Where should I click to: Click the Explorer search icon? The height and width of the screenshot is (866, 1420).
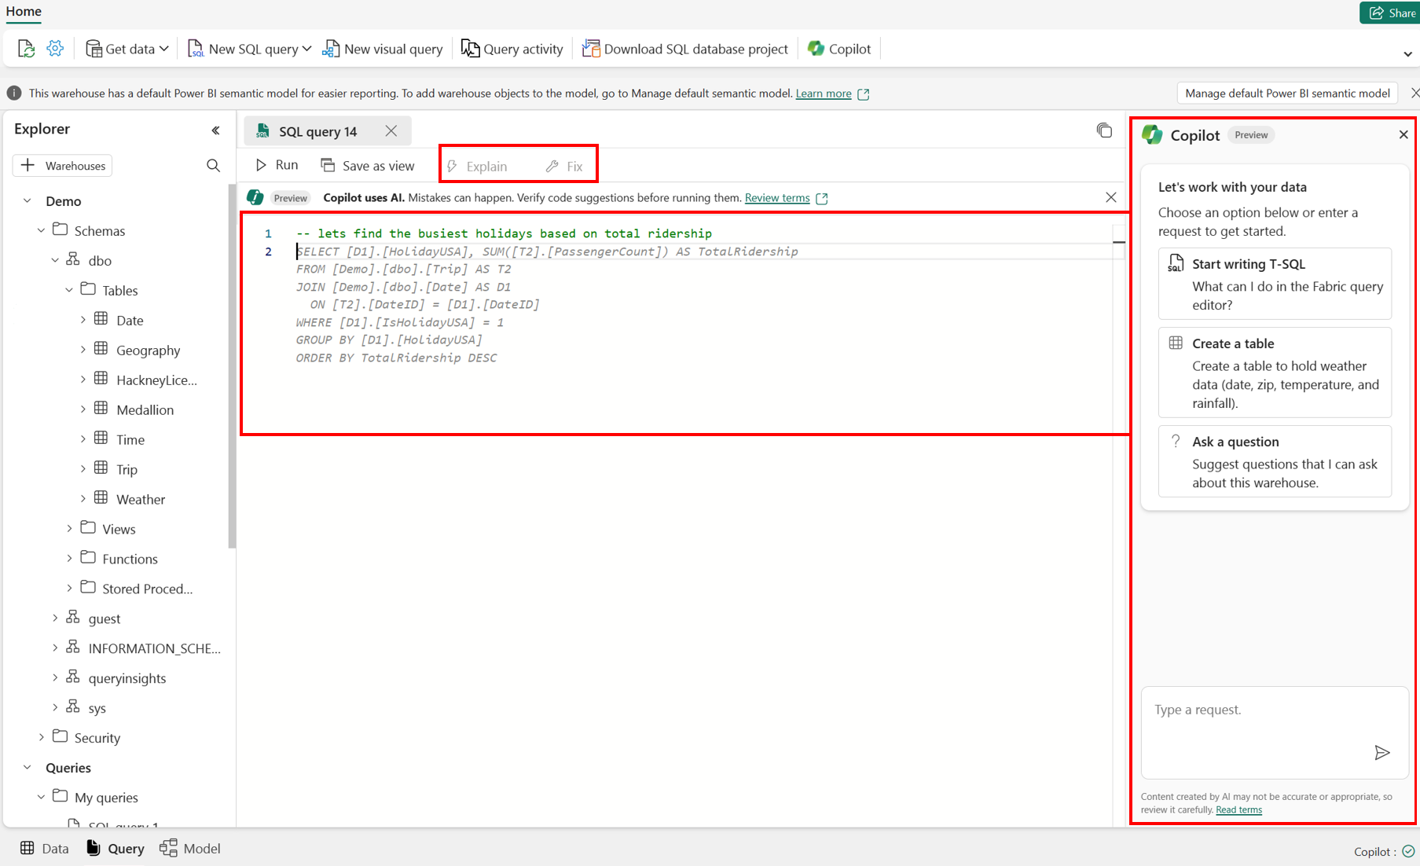point(213,165)
